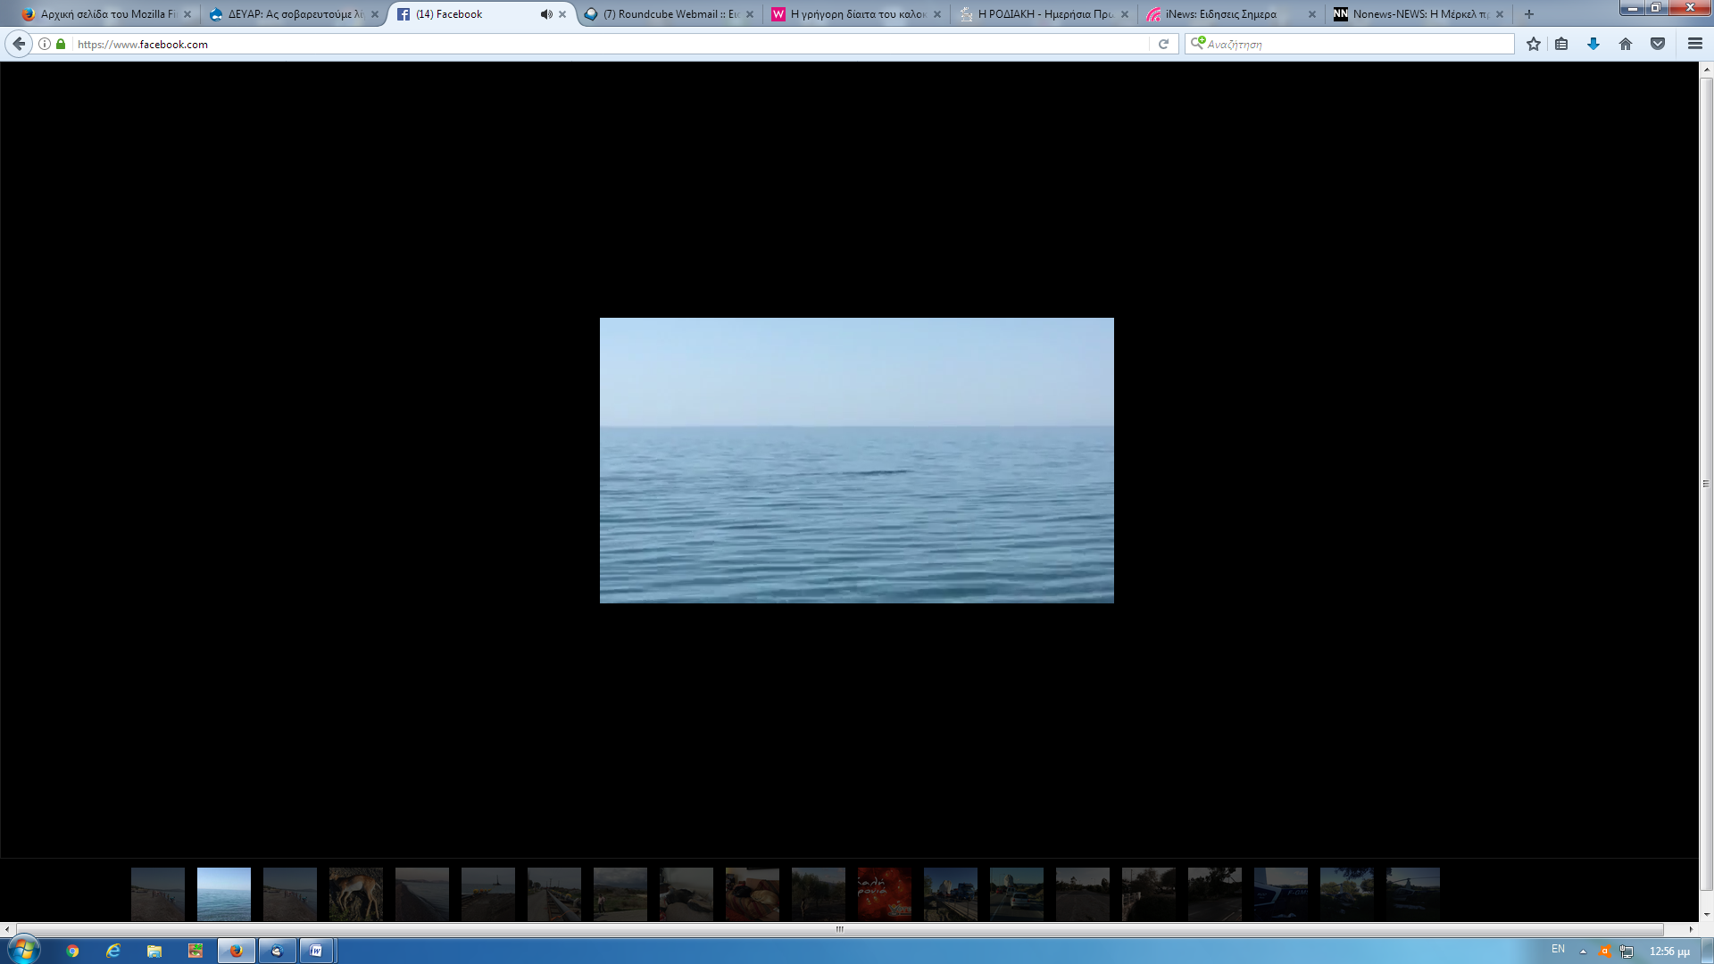
Task: Click the site info icon in the address bar
Action: [x=45, y=44]
